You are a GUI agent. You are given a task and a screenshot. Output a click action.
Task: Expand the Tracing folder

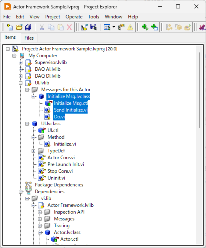click(x=40, y=226)
